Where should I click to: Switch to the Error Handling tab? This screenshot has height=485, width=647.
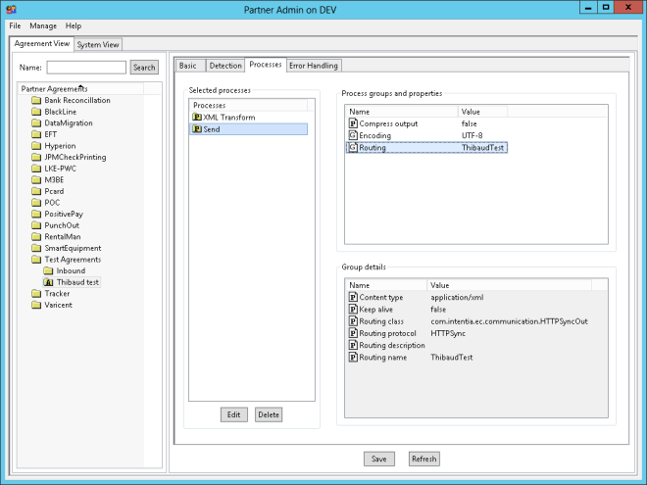tap(314, 66)
